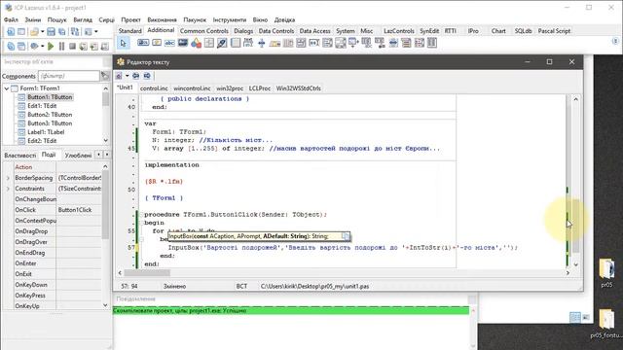Open a file via the folder icon
623x350 pixels.
34,32
